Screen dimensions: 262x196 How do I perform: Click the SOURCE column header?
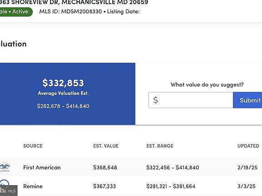(33, 146)
